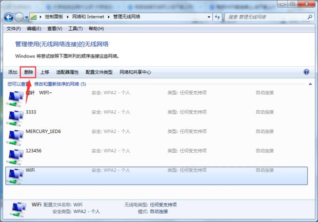Click the search magnifier icon
The image size is (318, 222).
(x=310, y=17)
